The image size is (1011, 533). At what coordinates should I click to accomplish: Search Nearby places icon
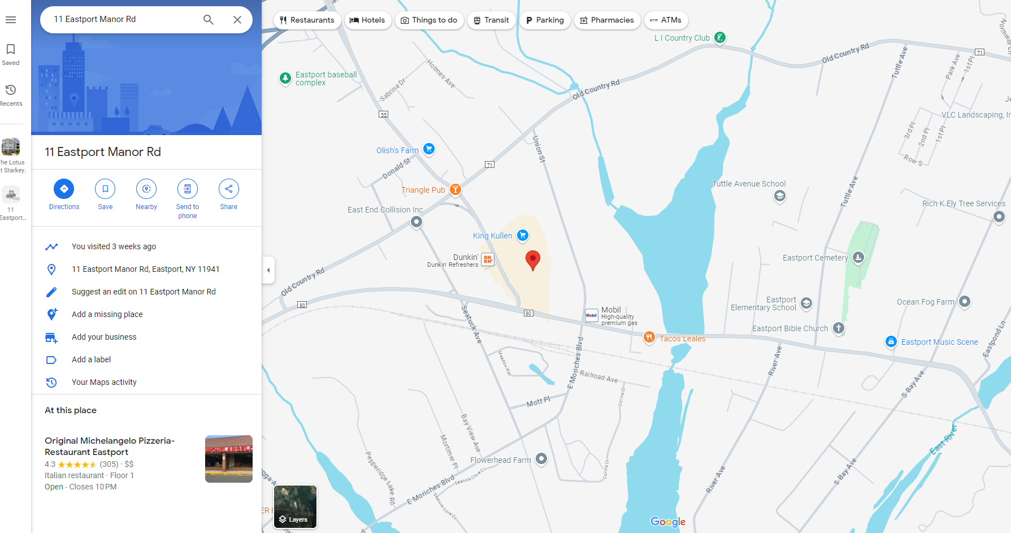146,189
